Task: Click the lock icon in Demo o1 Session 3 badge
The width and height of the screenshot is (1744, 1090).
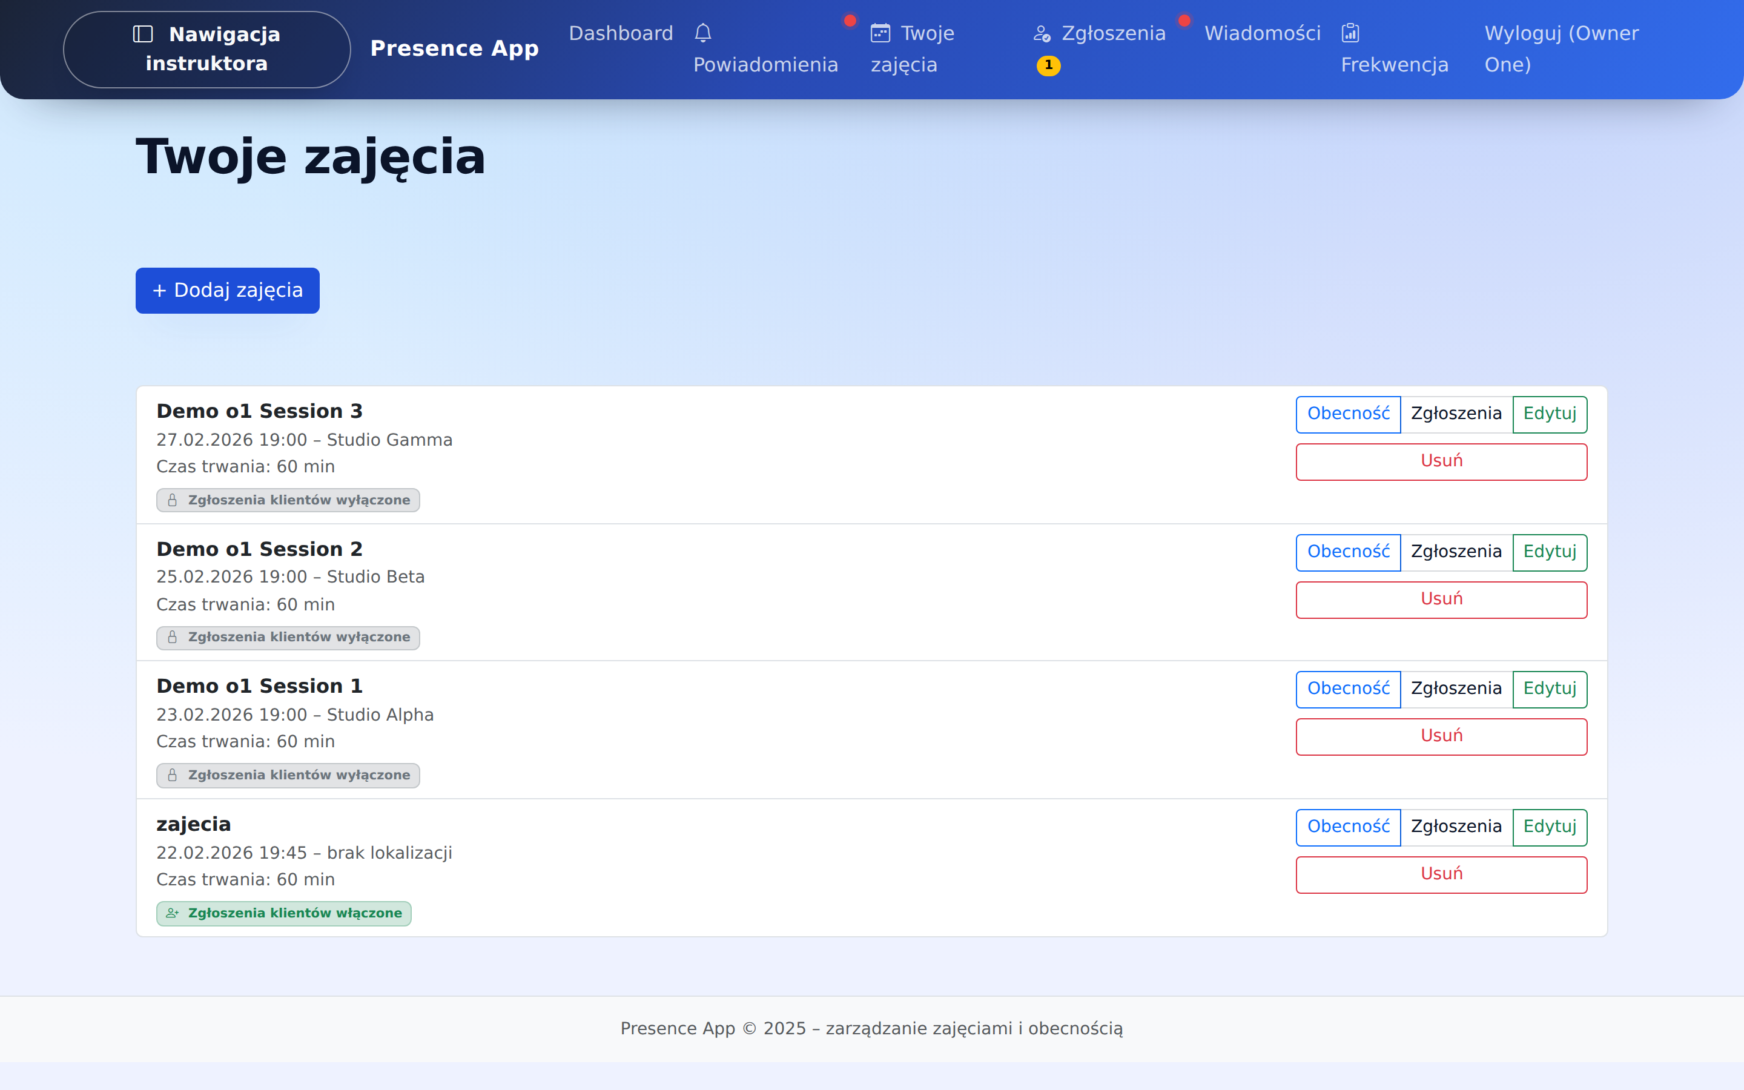Action: [x=172, y=500]
